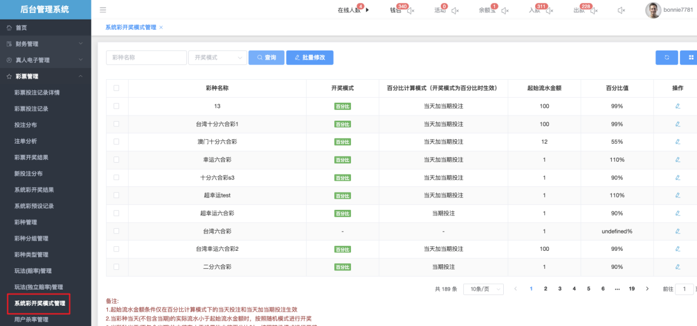Click the 彩种名称 search input field
The image size is (697, 326).
(x=146, y=57)
